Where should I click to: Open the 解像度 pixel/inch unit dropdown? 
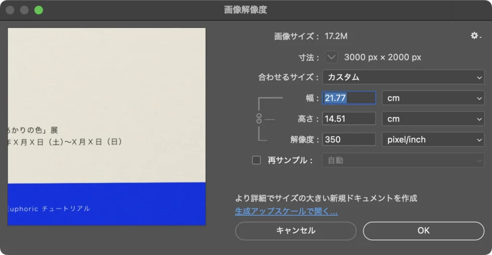click(433, 140)
